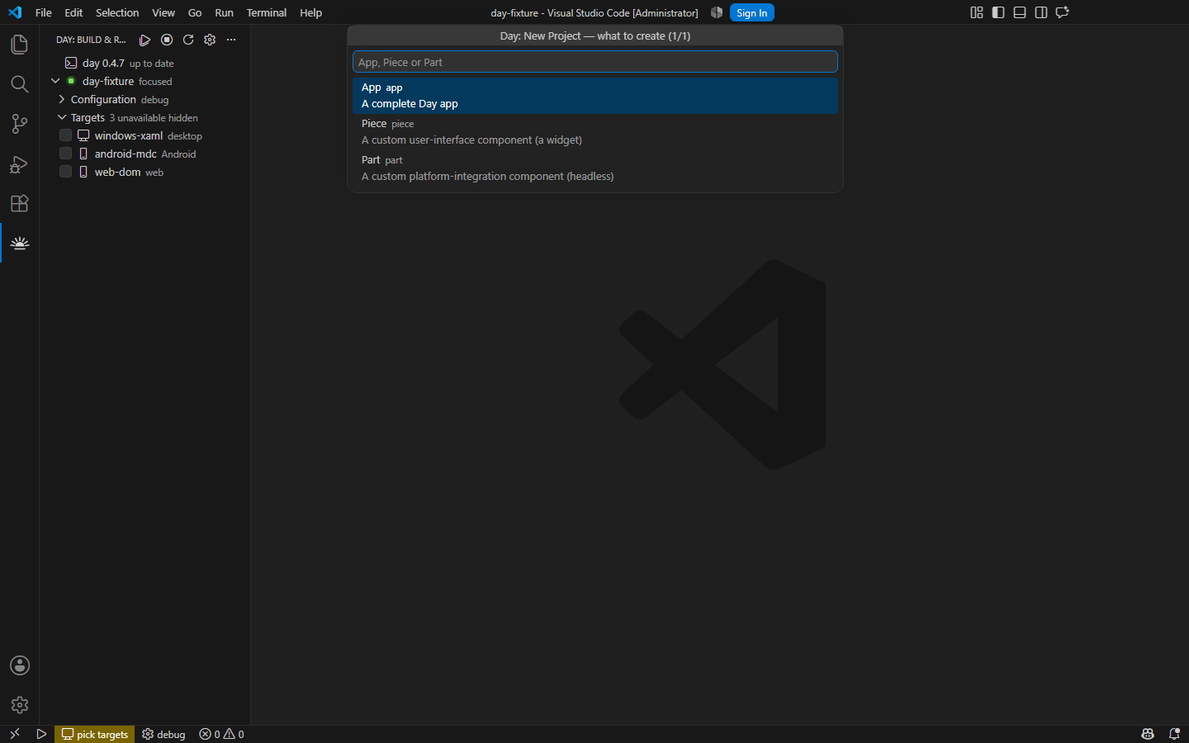This screenshot has height=743, width=1189.
Task: Open the Edit menu
Action: (x=73, y=12)
